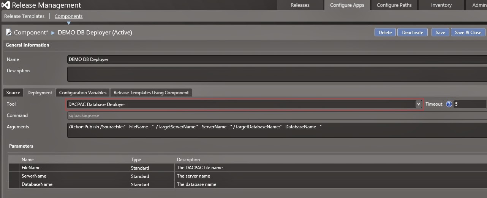Click the Parameters section heading
This screenshot has height=198, width=487.
click(x=21, y=146)
